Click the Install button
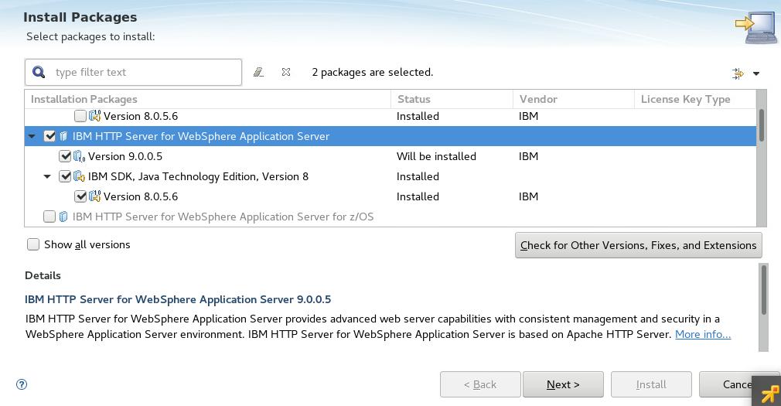 651,384
